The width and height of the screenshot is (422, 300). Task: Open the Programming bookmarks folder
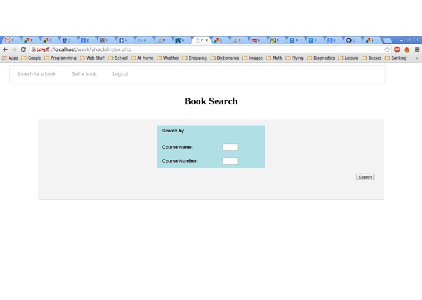pos(60,58)
